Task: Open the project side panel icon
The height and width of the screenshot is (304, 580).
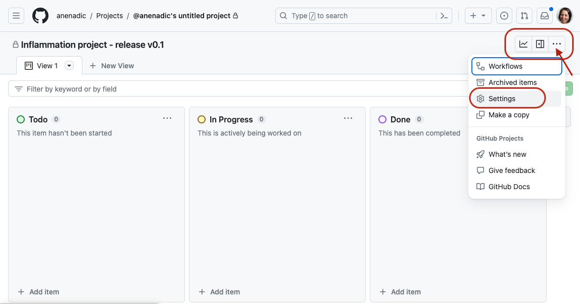Action: coord(540,44)
